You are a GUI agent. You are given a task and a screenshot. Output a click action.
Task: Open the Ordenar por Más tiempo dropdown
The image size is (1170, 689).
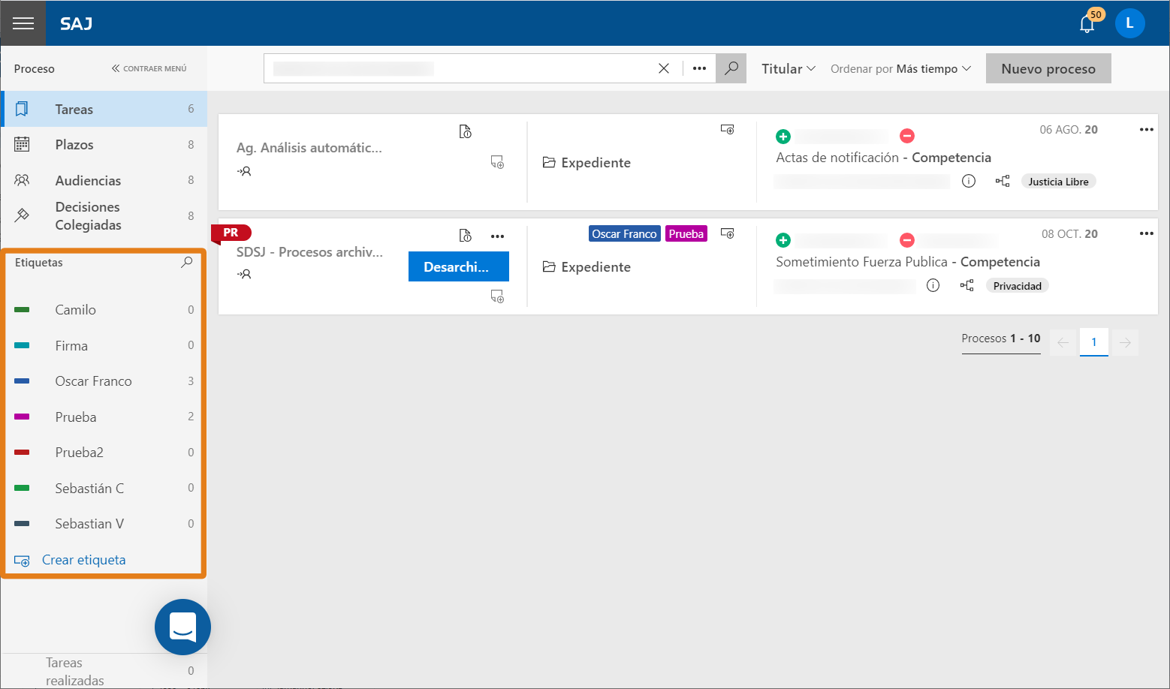click(x=900, y=68)
